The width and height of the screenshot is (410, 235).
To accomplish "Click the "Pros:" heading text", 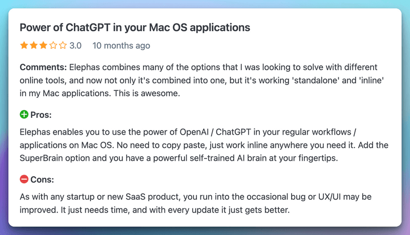I will [x=42, y=114].
